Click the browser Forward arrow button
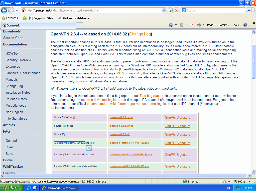This screenshot has width=256, height=191. coord(11,10)
